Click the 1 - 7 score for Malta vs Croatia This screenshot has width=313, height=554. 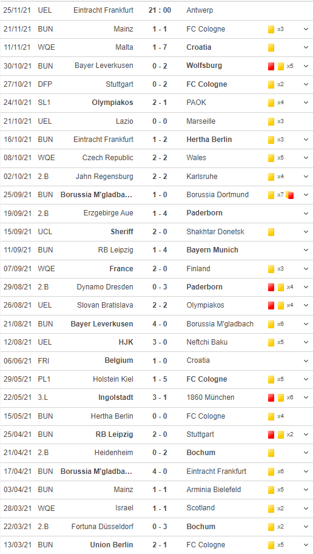click(x=160, y=47)
